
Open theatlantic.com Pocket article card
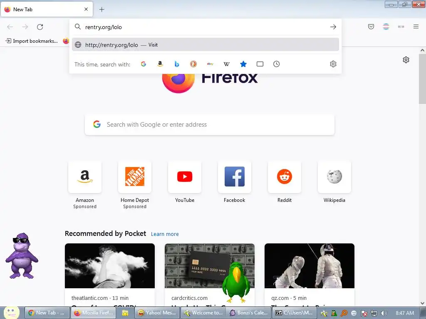click(110, 275)
